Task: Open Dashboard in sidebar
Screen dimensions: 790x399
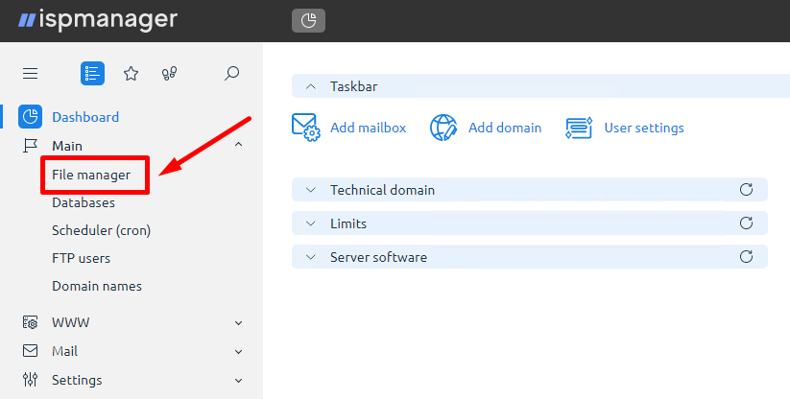Action: [85, 117]
